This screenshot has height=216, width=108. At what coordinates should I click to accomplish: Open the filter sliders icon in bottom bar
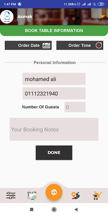click(x=11, y=195)
